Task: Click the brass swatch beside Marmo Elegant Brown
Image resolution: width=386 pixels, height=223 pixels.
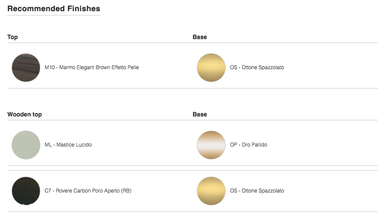Action: 211,67
